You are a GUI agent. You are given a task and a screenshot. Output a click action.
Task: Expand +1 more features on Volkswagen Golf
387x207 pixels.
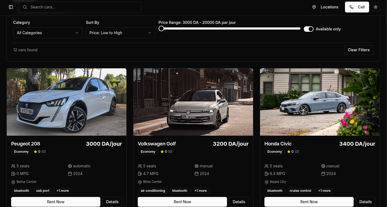point(200,191)
